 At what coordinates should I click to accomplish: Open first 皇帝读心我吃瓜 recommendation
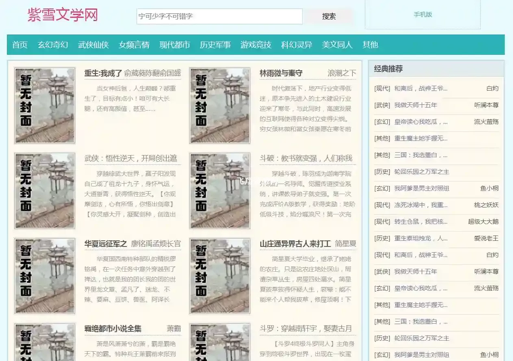point(421,122)
